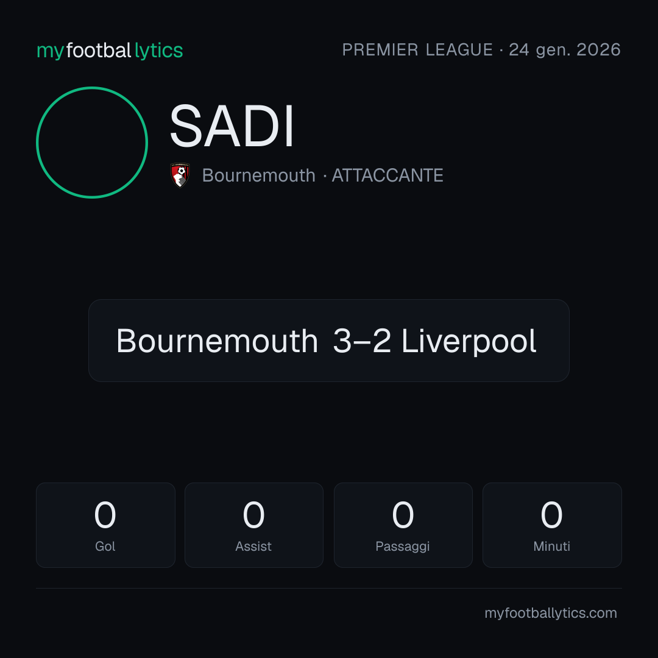Viewport: 658px width, 658px height.
Task: Click the green 'lytics' part of logo
Action: [158, 51]
